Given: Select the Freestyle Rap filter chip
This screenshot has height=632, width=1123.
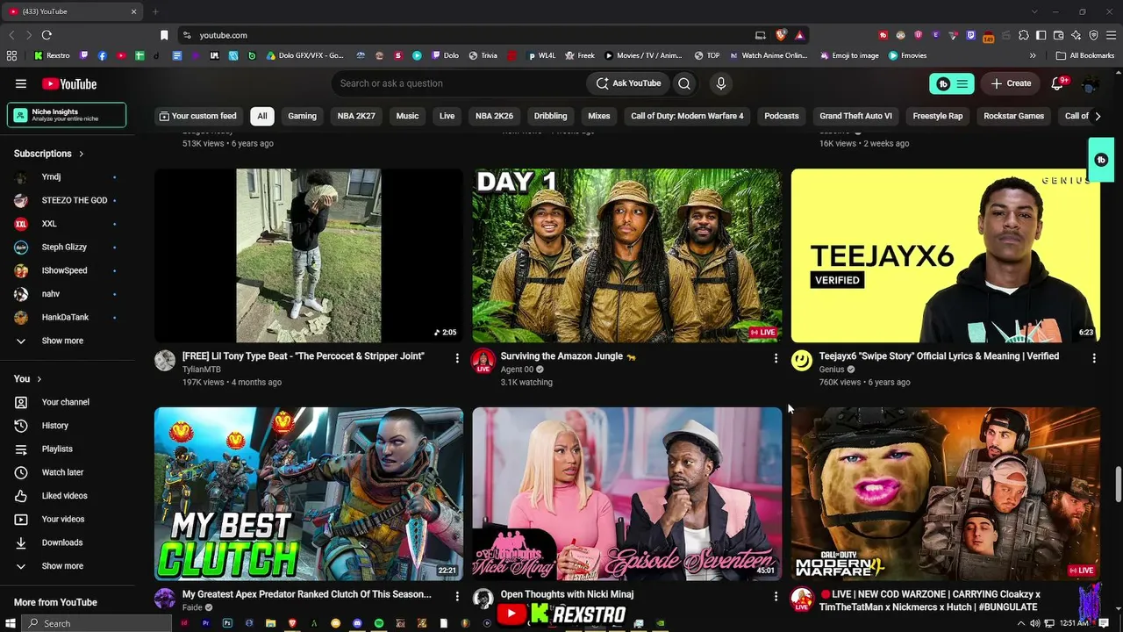Looking at the screenshot, I should tap(938, 116).
